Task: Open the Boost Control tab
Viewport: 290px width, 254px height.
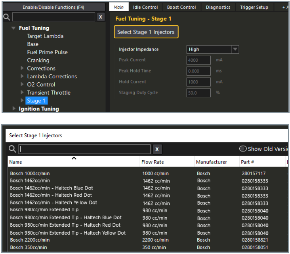Action: coord(181,7)
